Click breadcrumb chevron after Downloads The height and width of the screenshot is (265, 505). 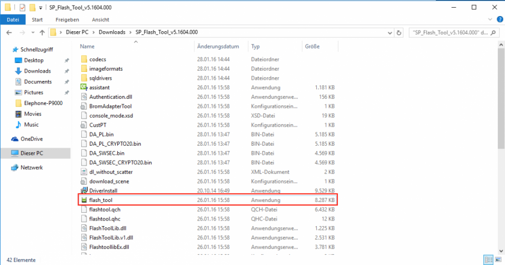[x=130, y=32]
